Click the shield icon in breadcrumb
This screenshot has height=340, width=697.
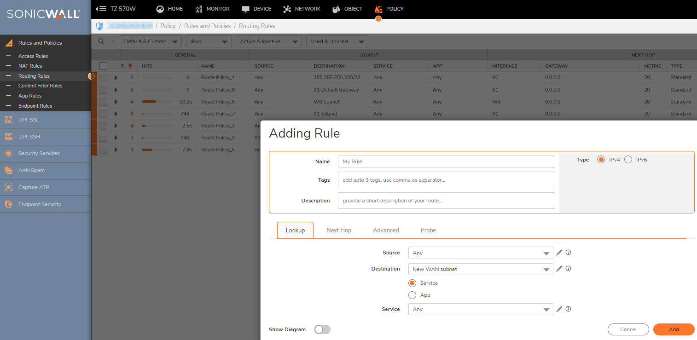(99, 26)
